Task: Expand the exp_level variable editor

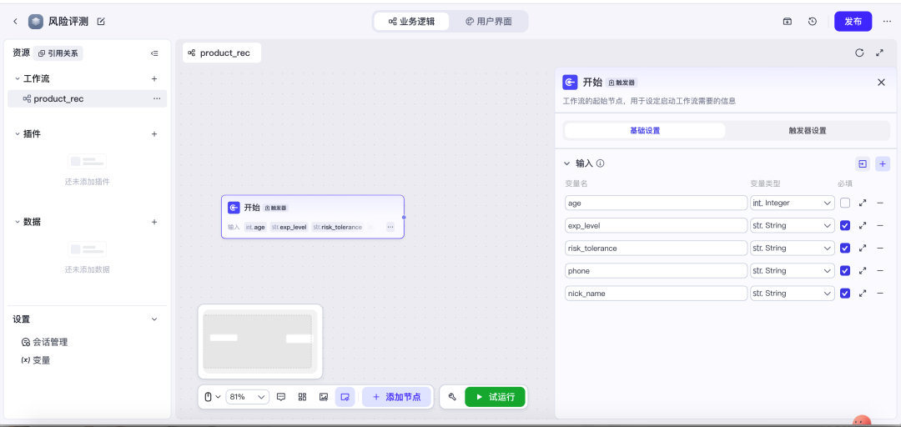Action: 863,225
